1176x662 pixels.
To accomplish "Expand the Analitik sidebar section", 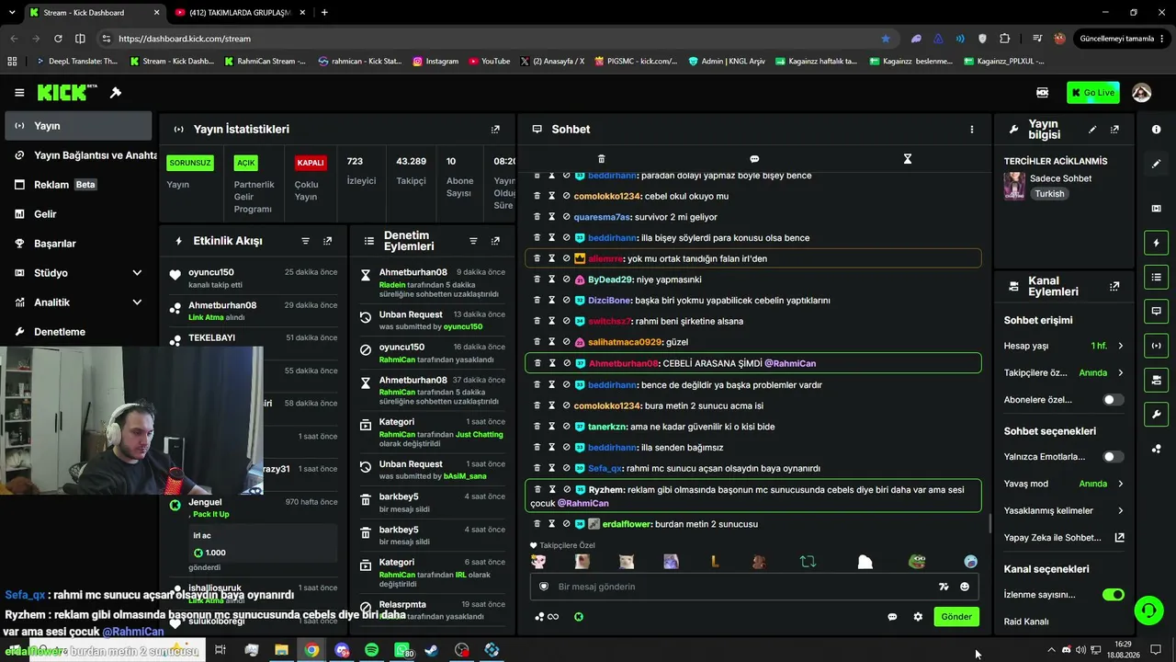I will click(77, 302).
